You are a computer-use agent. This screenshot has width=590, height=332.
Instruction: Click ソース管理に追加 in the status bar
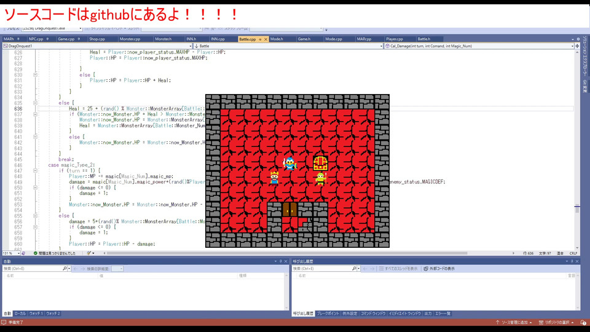(x=514, y=323)
